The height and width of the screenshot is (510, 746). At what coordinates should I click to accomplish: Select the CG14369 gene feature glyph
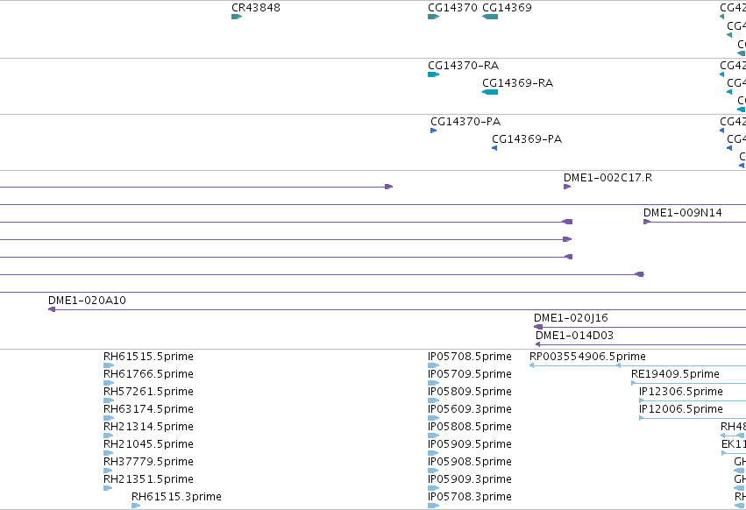tap(490, 17)
